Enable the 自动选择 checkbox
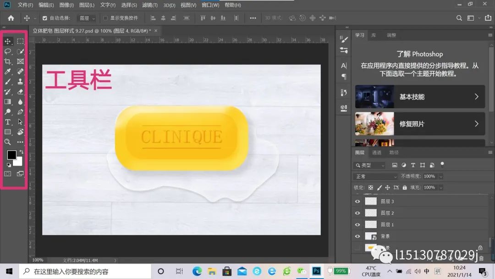Image resolution: width=495 pixels, height=279 pixels. 45,18
